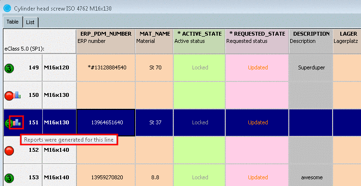Click ERP number 13964651640

(x=106, y=122)
